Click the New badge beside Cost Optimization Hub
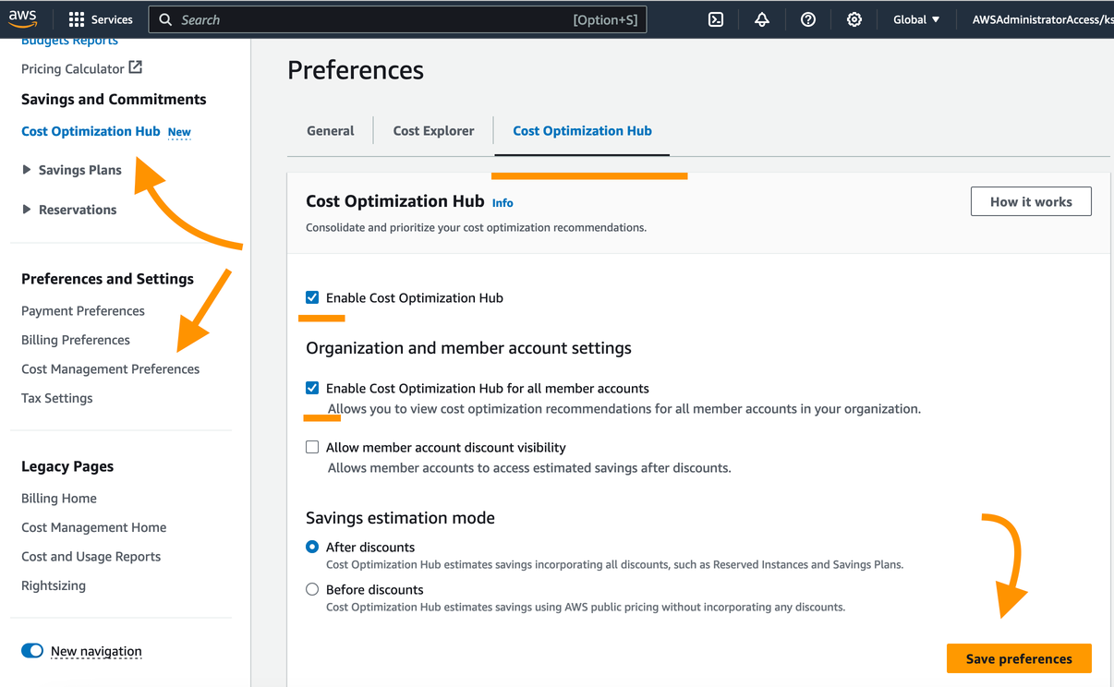The height and width of the screenshot is (687, 1114). pos(179,132)
